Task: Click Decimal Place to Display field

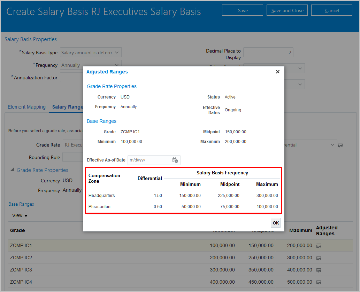Action: pyautogui.click(x=268, y=53)
